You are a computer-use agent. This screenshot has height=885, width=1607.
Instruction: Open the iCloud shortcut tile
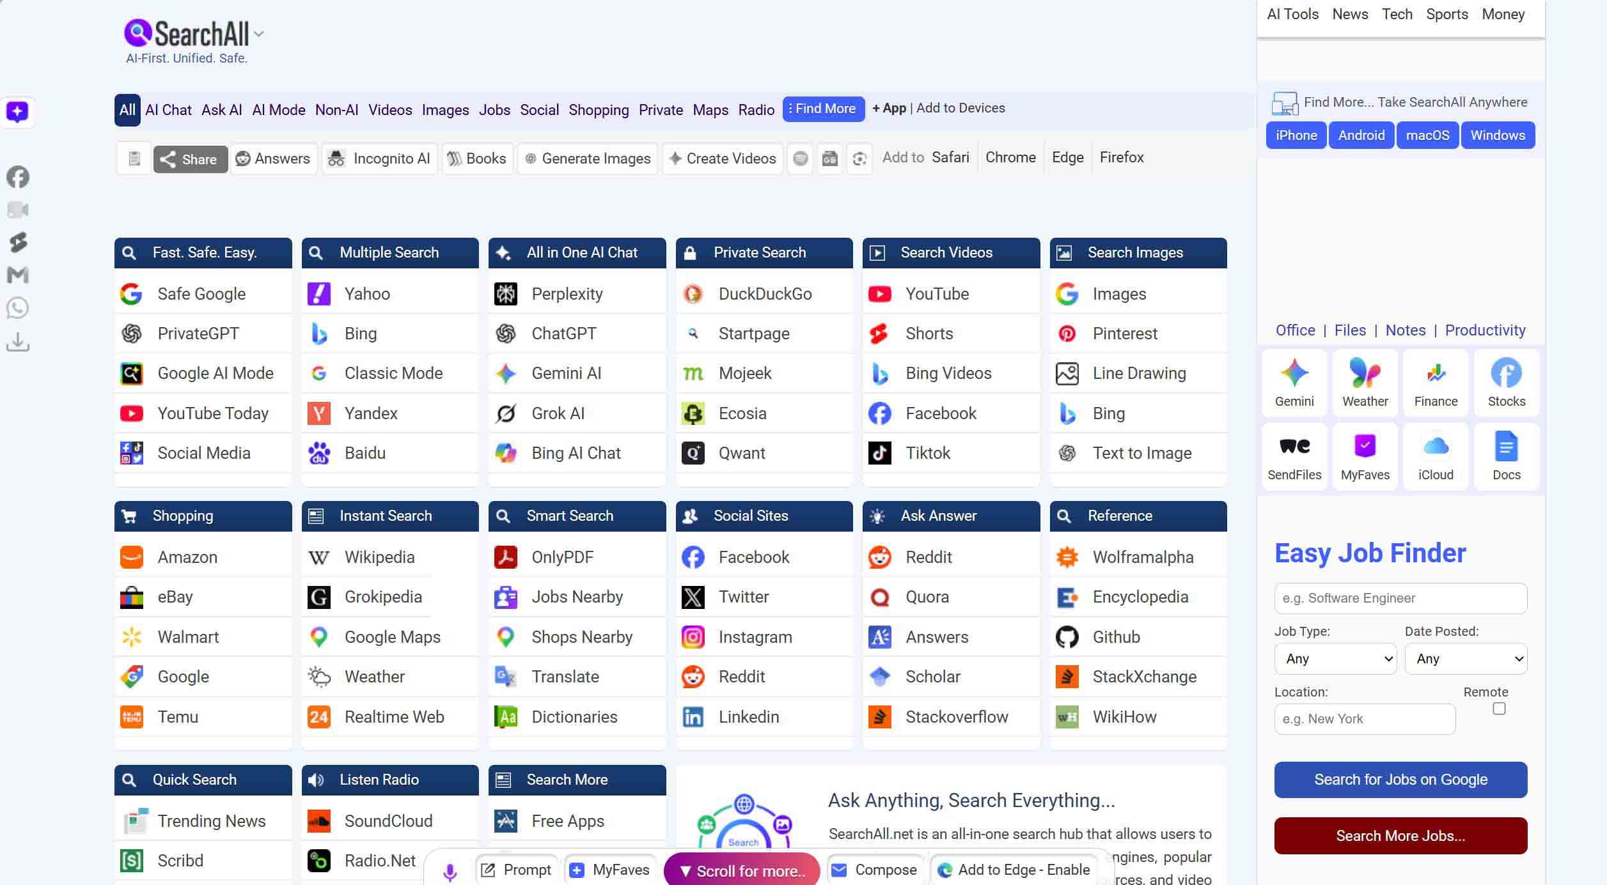1436,456
